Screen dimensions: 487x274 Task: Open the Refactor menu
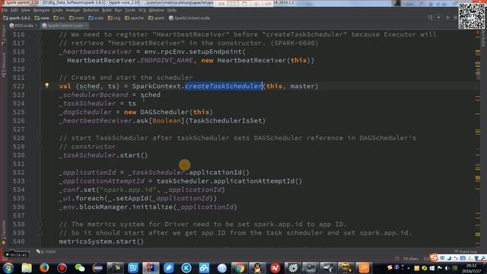(91, 10)
